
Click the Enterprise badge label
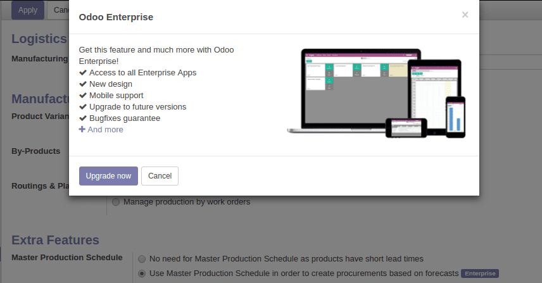pyautogui.click(x=480, y=274)
